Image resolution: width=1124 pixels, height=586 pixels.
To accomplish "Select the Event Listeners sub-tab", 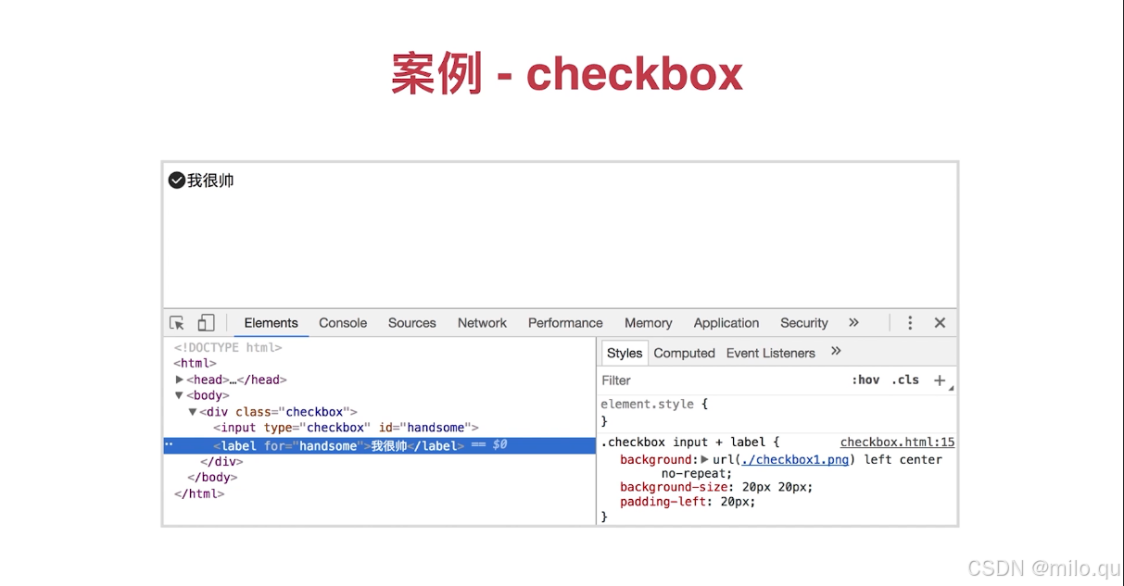I will pos(771,353).
